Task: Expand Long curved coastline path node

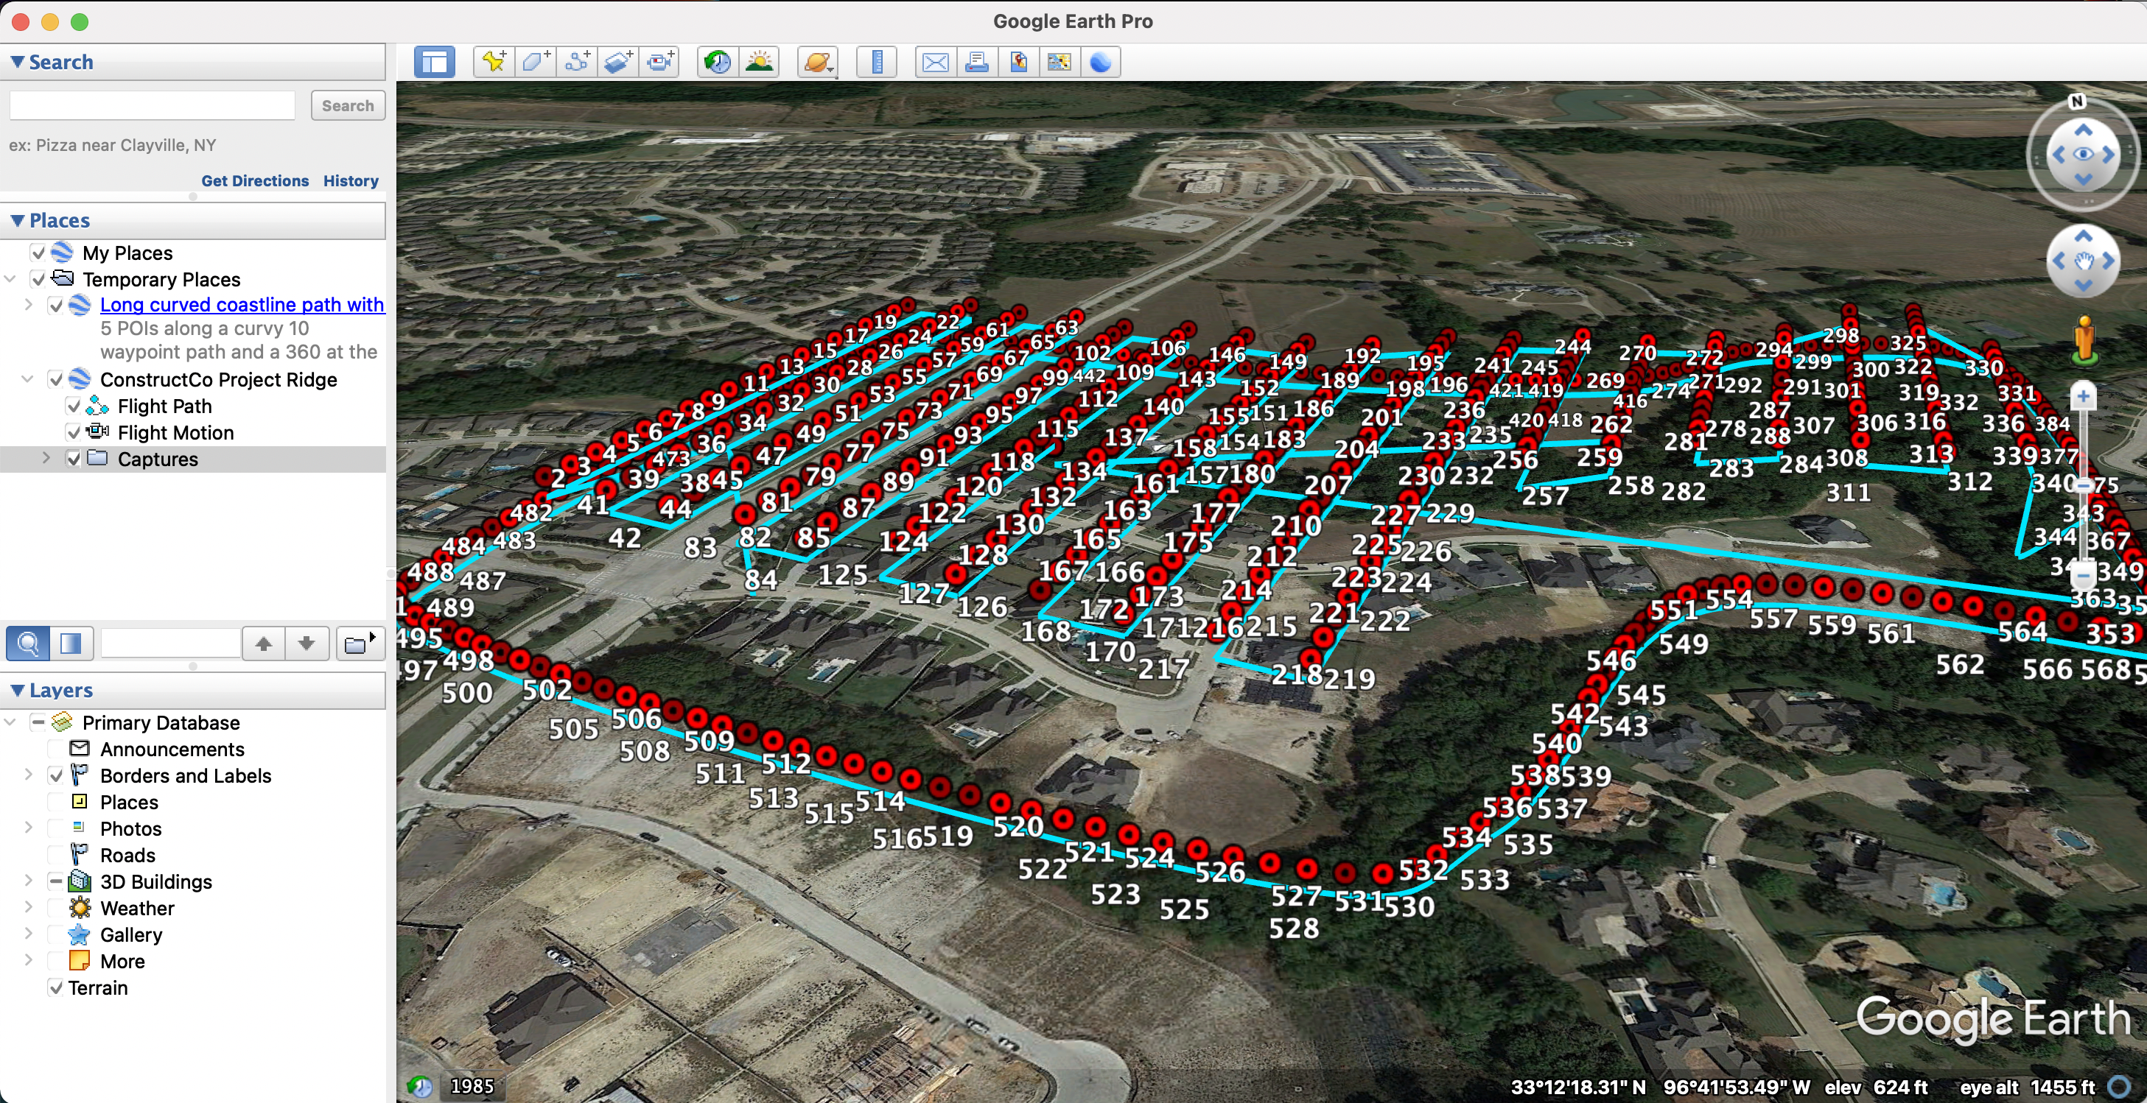Action: click(27, 305)
